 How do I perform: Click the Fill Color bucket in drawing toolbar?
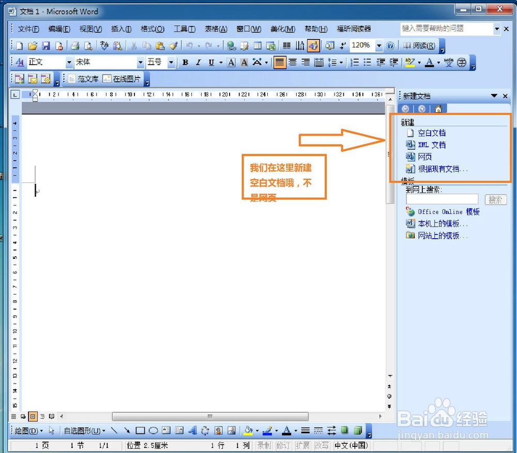(x=248, y=430)
